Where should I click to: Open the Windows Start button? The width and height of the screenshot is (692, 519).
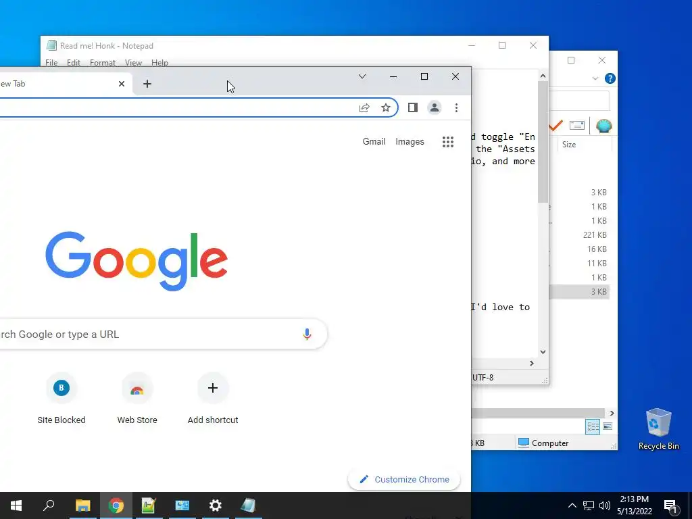[16, 505]
